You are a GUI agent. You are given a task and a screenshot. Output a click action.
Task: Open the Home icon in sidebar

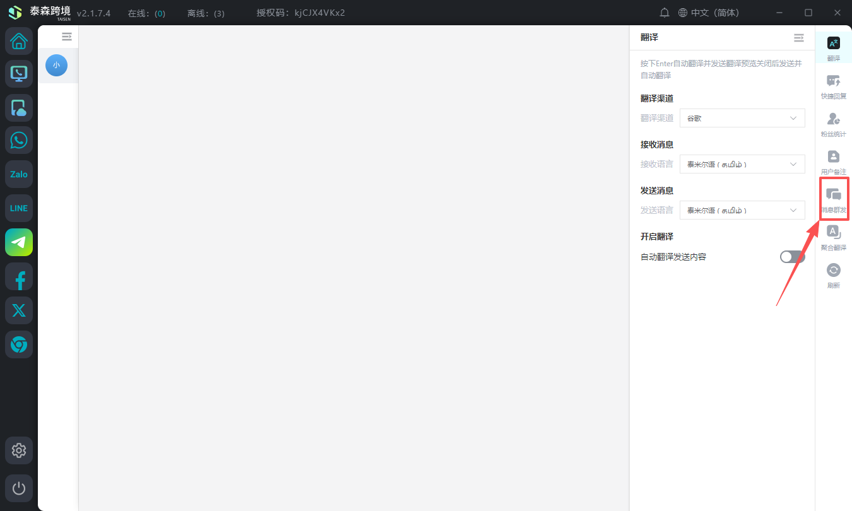[19, 41]
